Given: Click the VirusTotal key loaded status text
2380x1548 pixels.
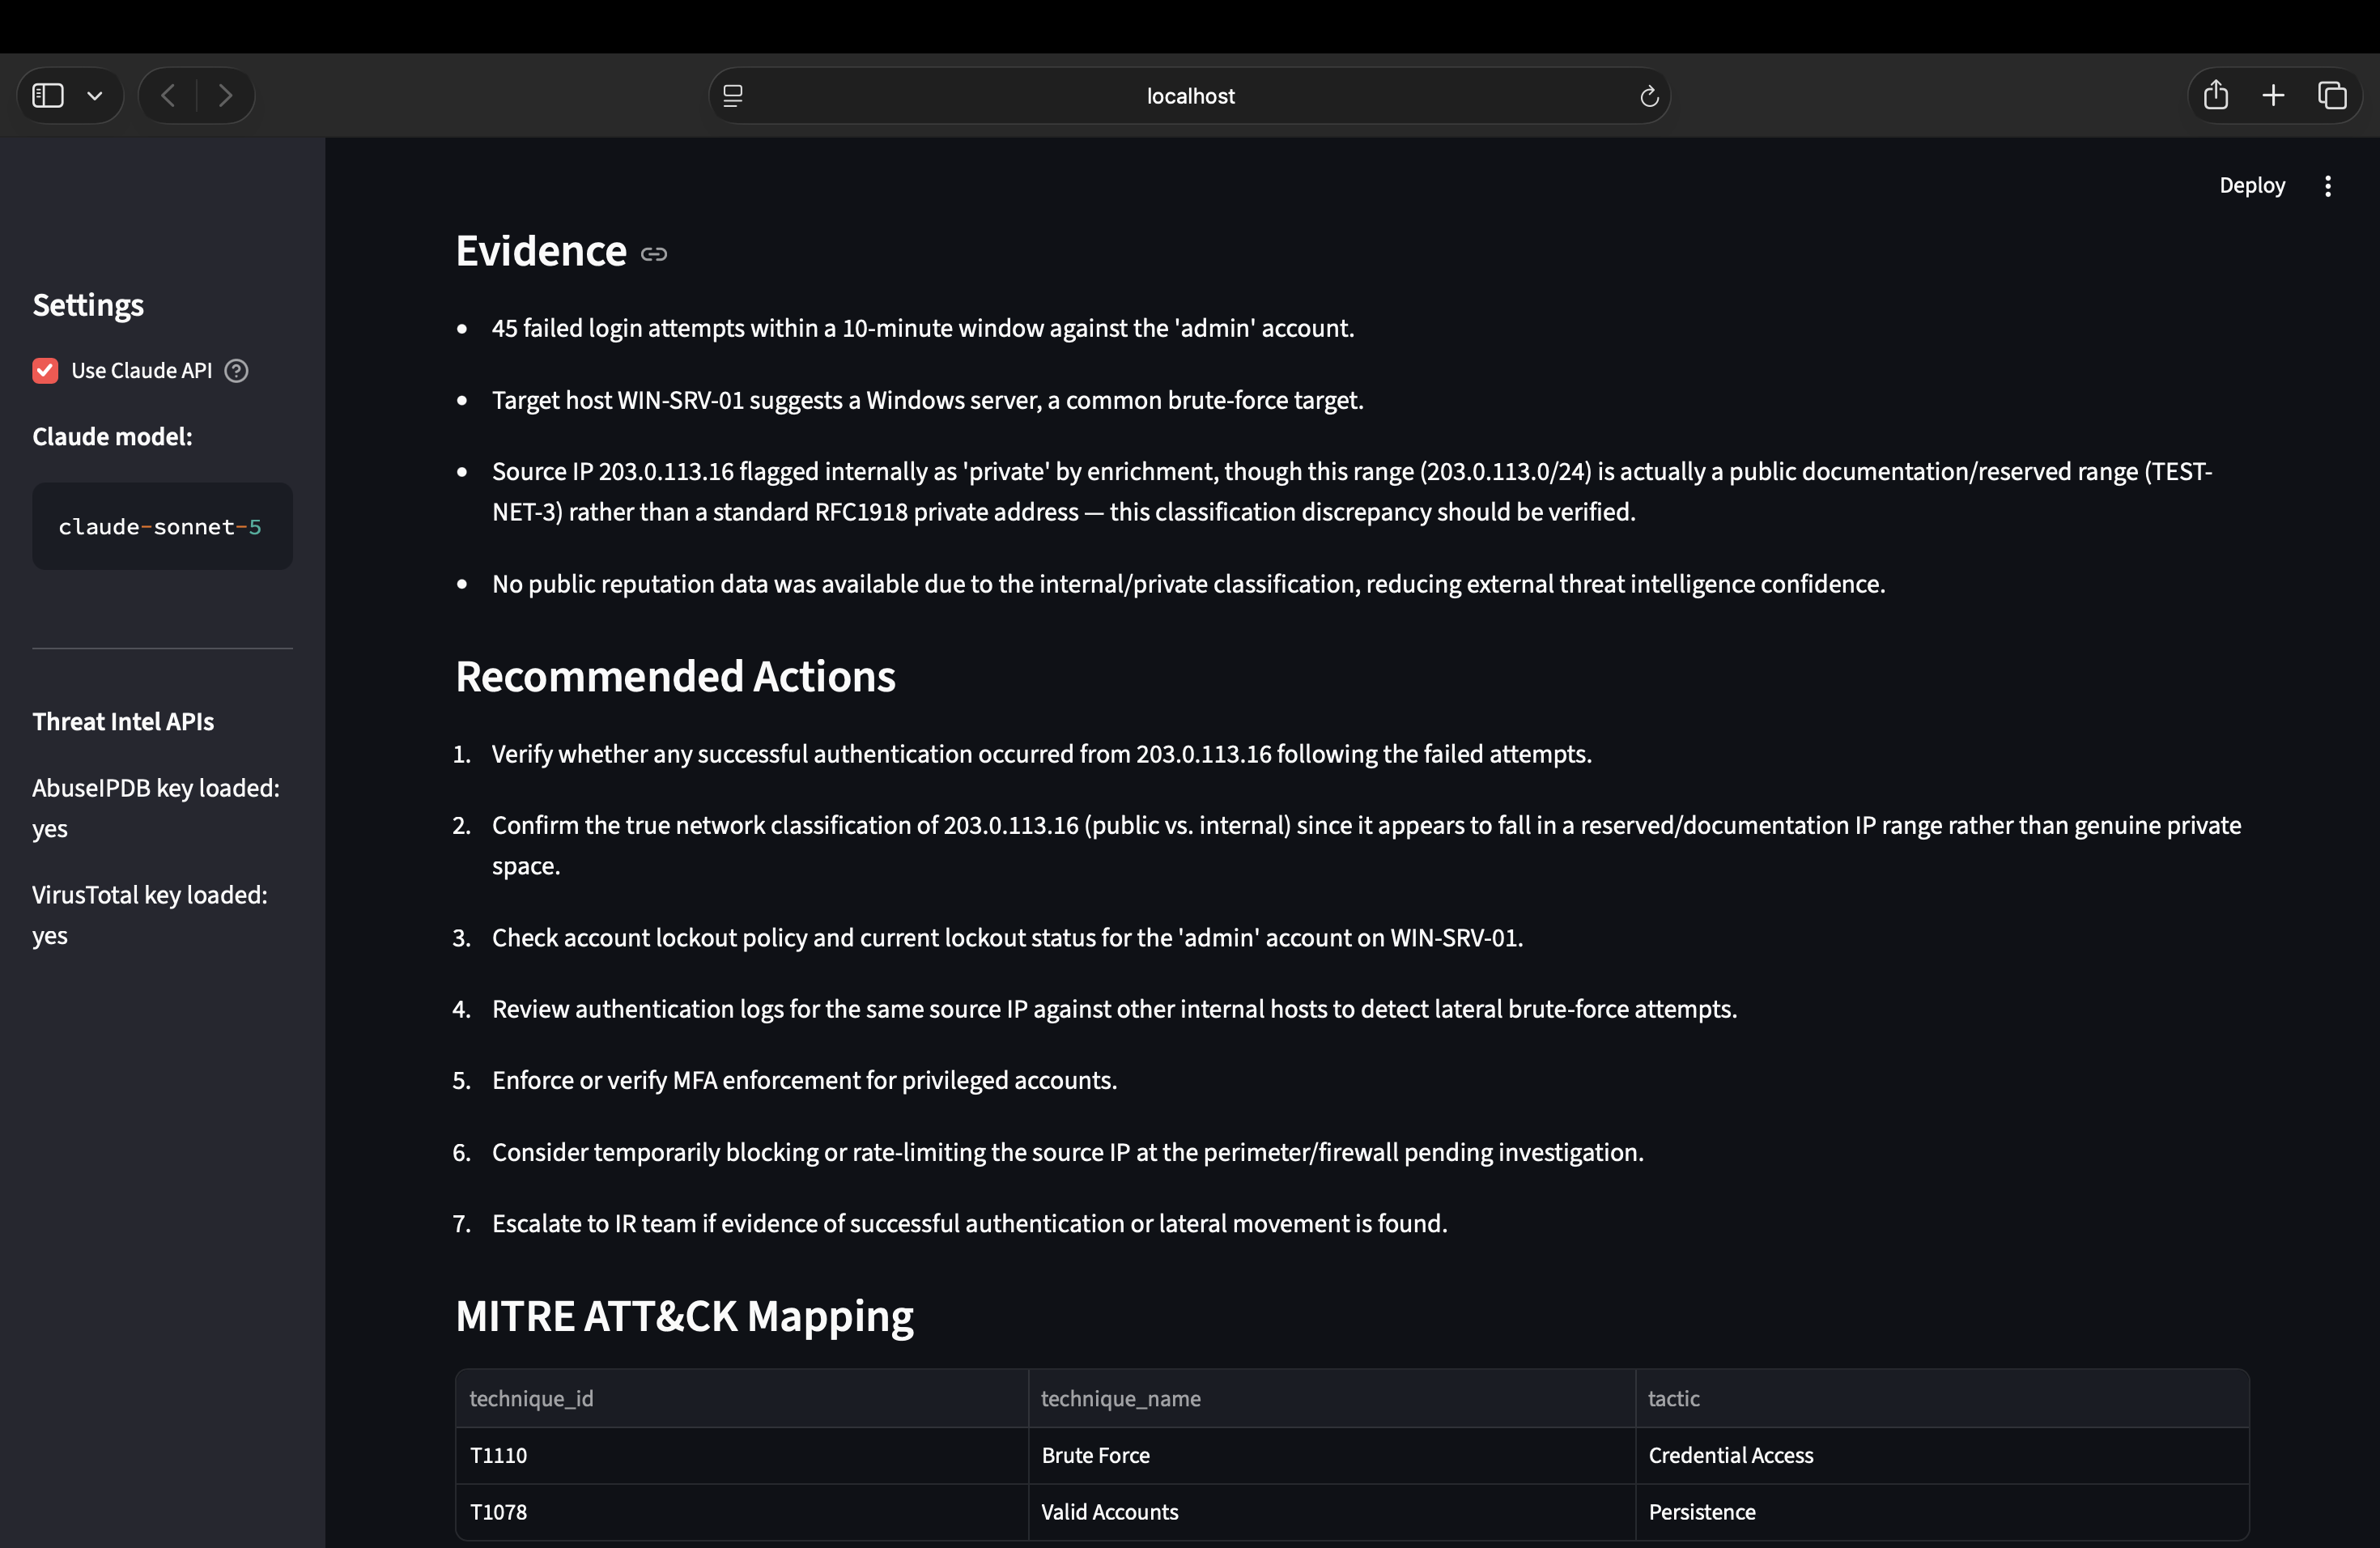Looking at the screenshot, I should coord(150,915).
